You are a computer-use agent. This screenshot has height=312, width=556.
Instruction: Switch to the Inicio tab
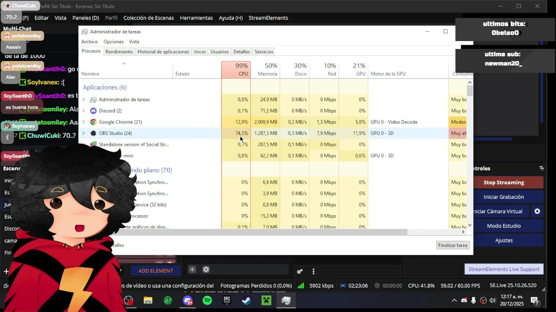click(x=200, y=52)
